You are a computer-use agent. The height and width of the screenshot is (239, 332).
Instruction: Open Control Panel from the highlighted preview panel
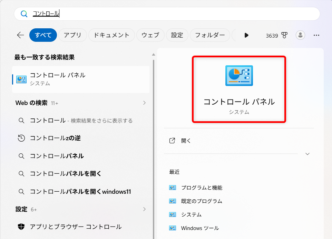239,89
